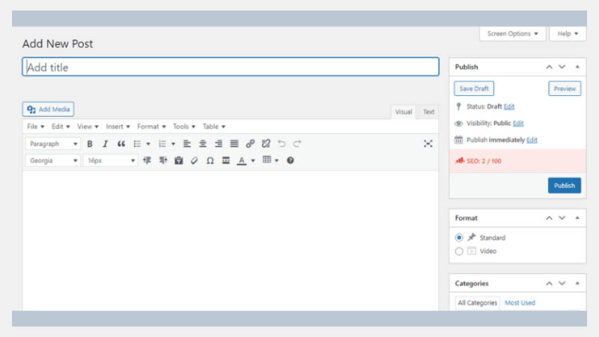The image size is (599, 337).
Task: Insert a special character (omega icon)
Action: (210, 160)
